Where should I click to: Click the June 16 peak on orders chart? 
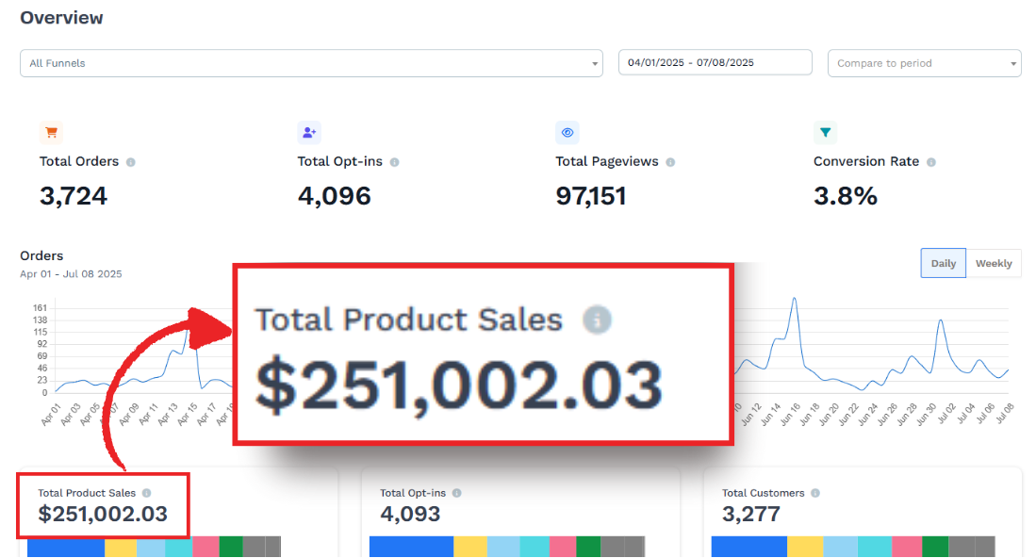[794, 299]
